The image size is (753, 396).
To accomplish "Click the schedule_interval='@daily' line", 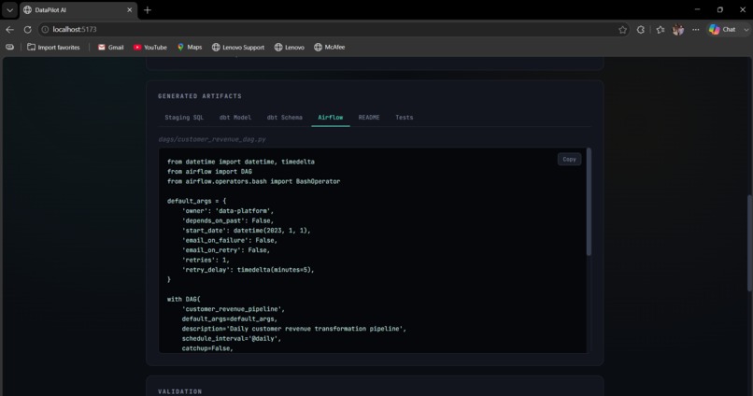I will point(231,338).
